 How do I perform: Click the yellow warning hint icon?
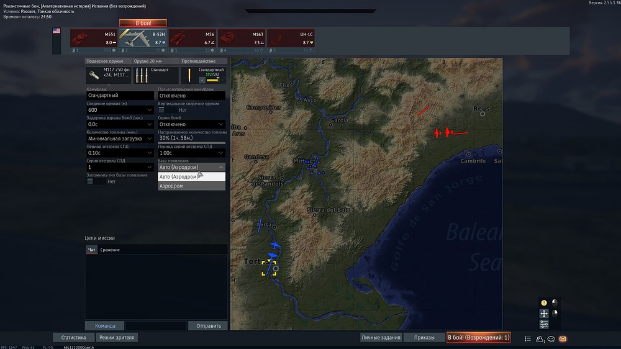(544, 303)
